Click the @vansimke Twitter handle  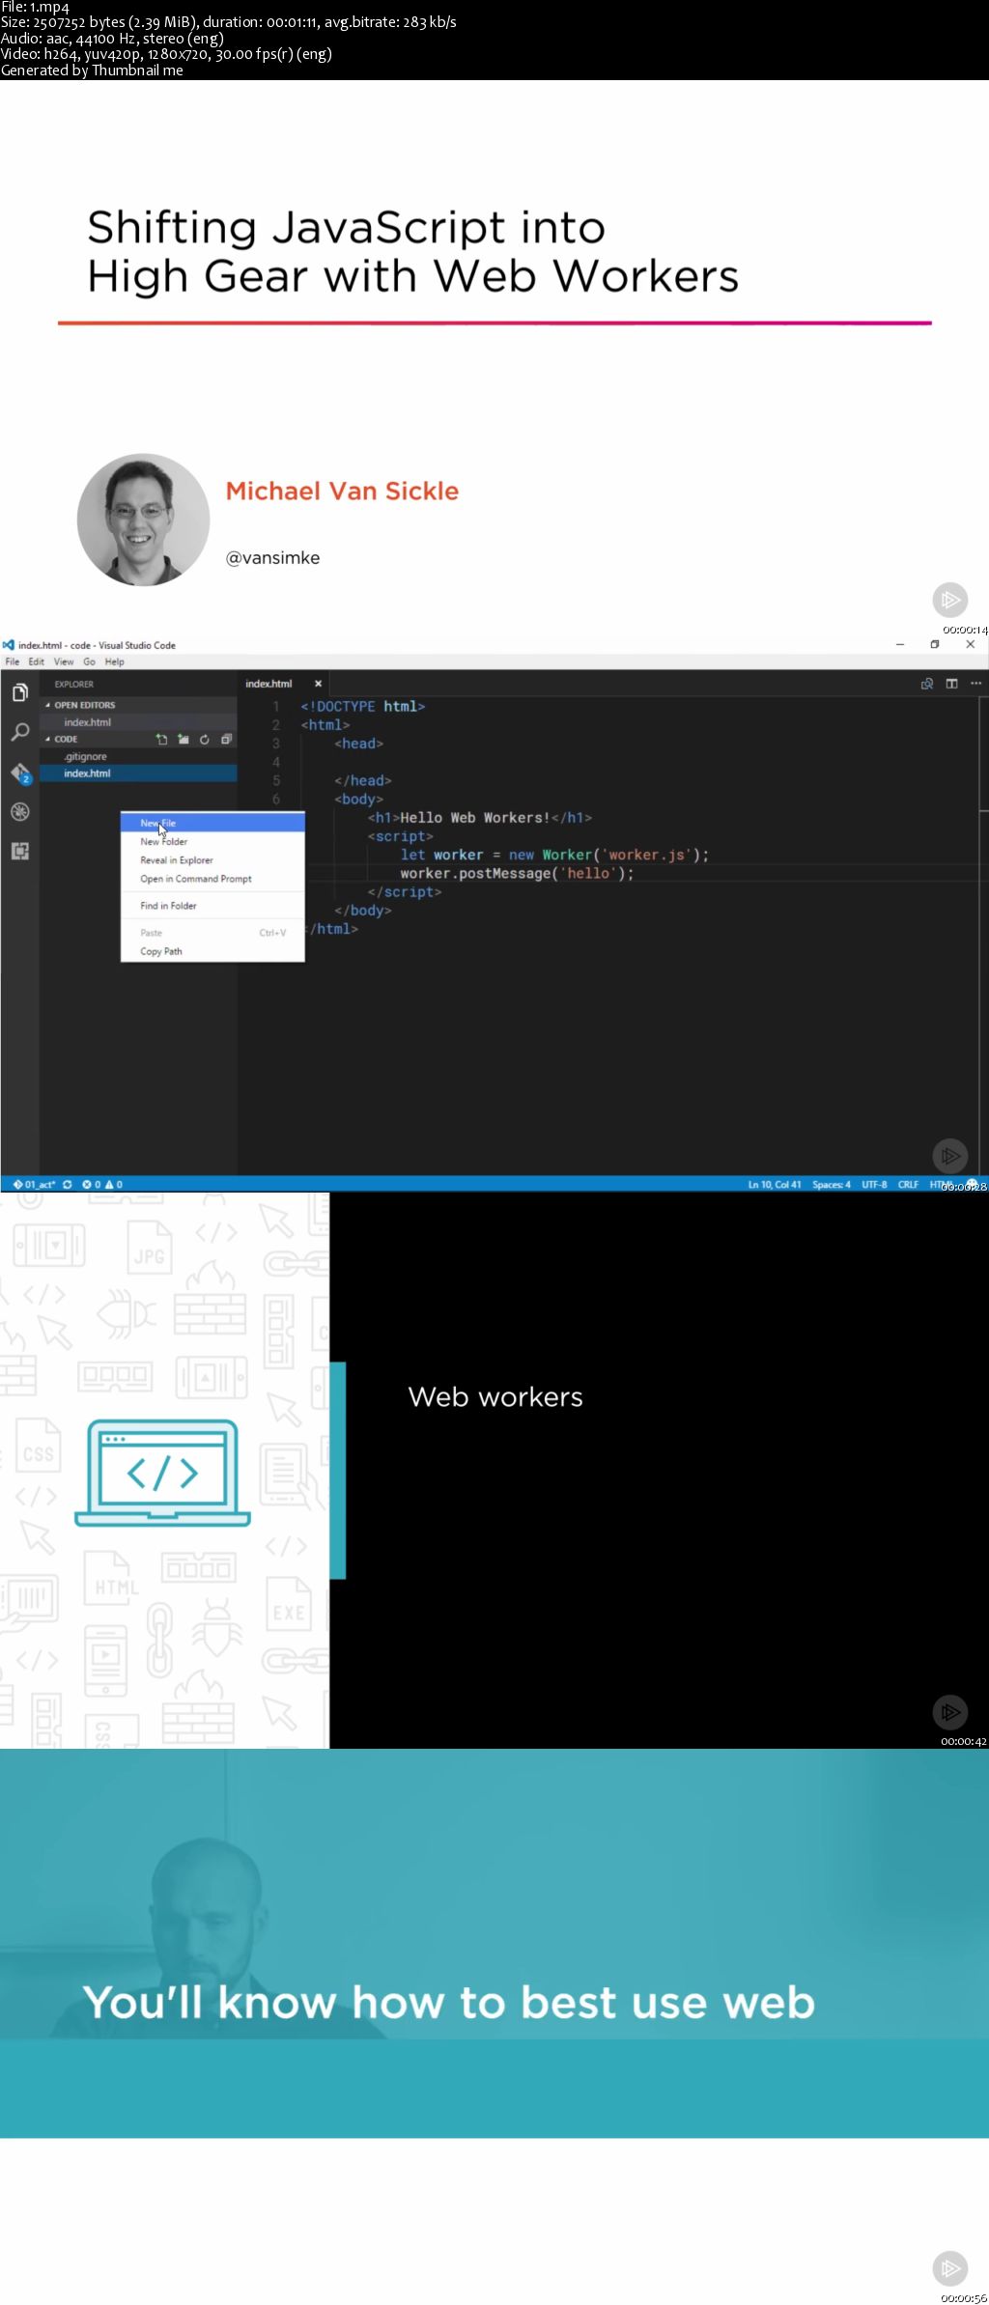(x=272, y=557)
